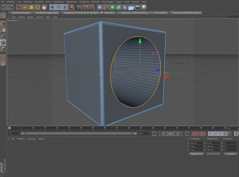Open the Dimensione mode dropdown
This screenshot has height=177, width=239.
tap(213, 154)
